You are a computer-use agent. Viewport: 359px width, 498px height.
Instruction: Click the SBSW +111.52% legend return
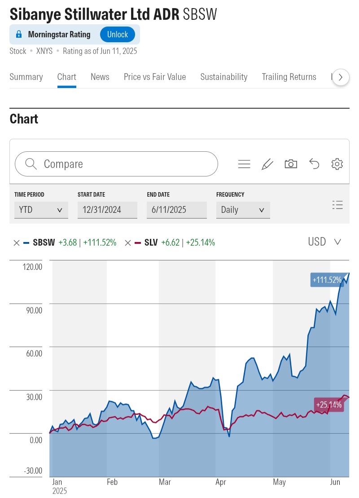coord(100,242)
